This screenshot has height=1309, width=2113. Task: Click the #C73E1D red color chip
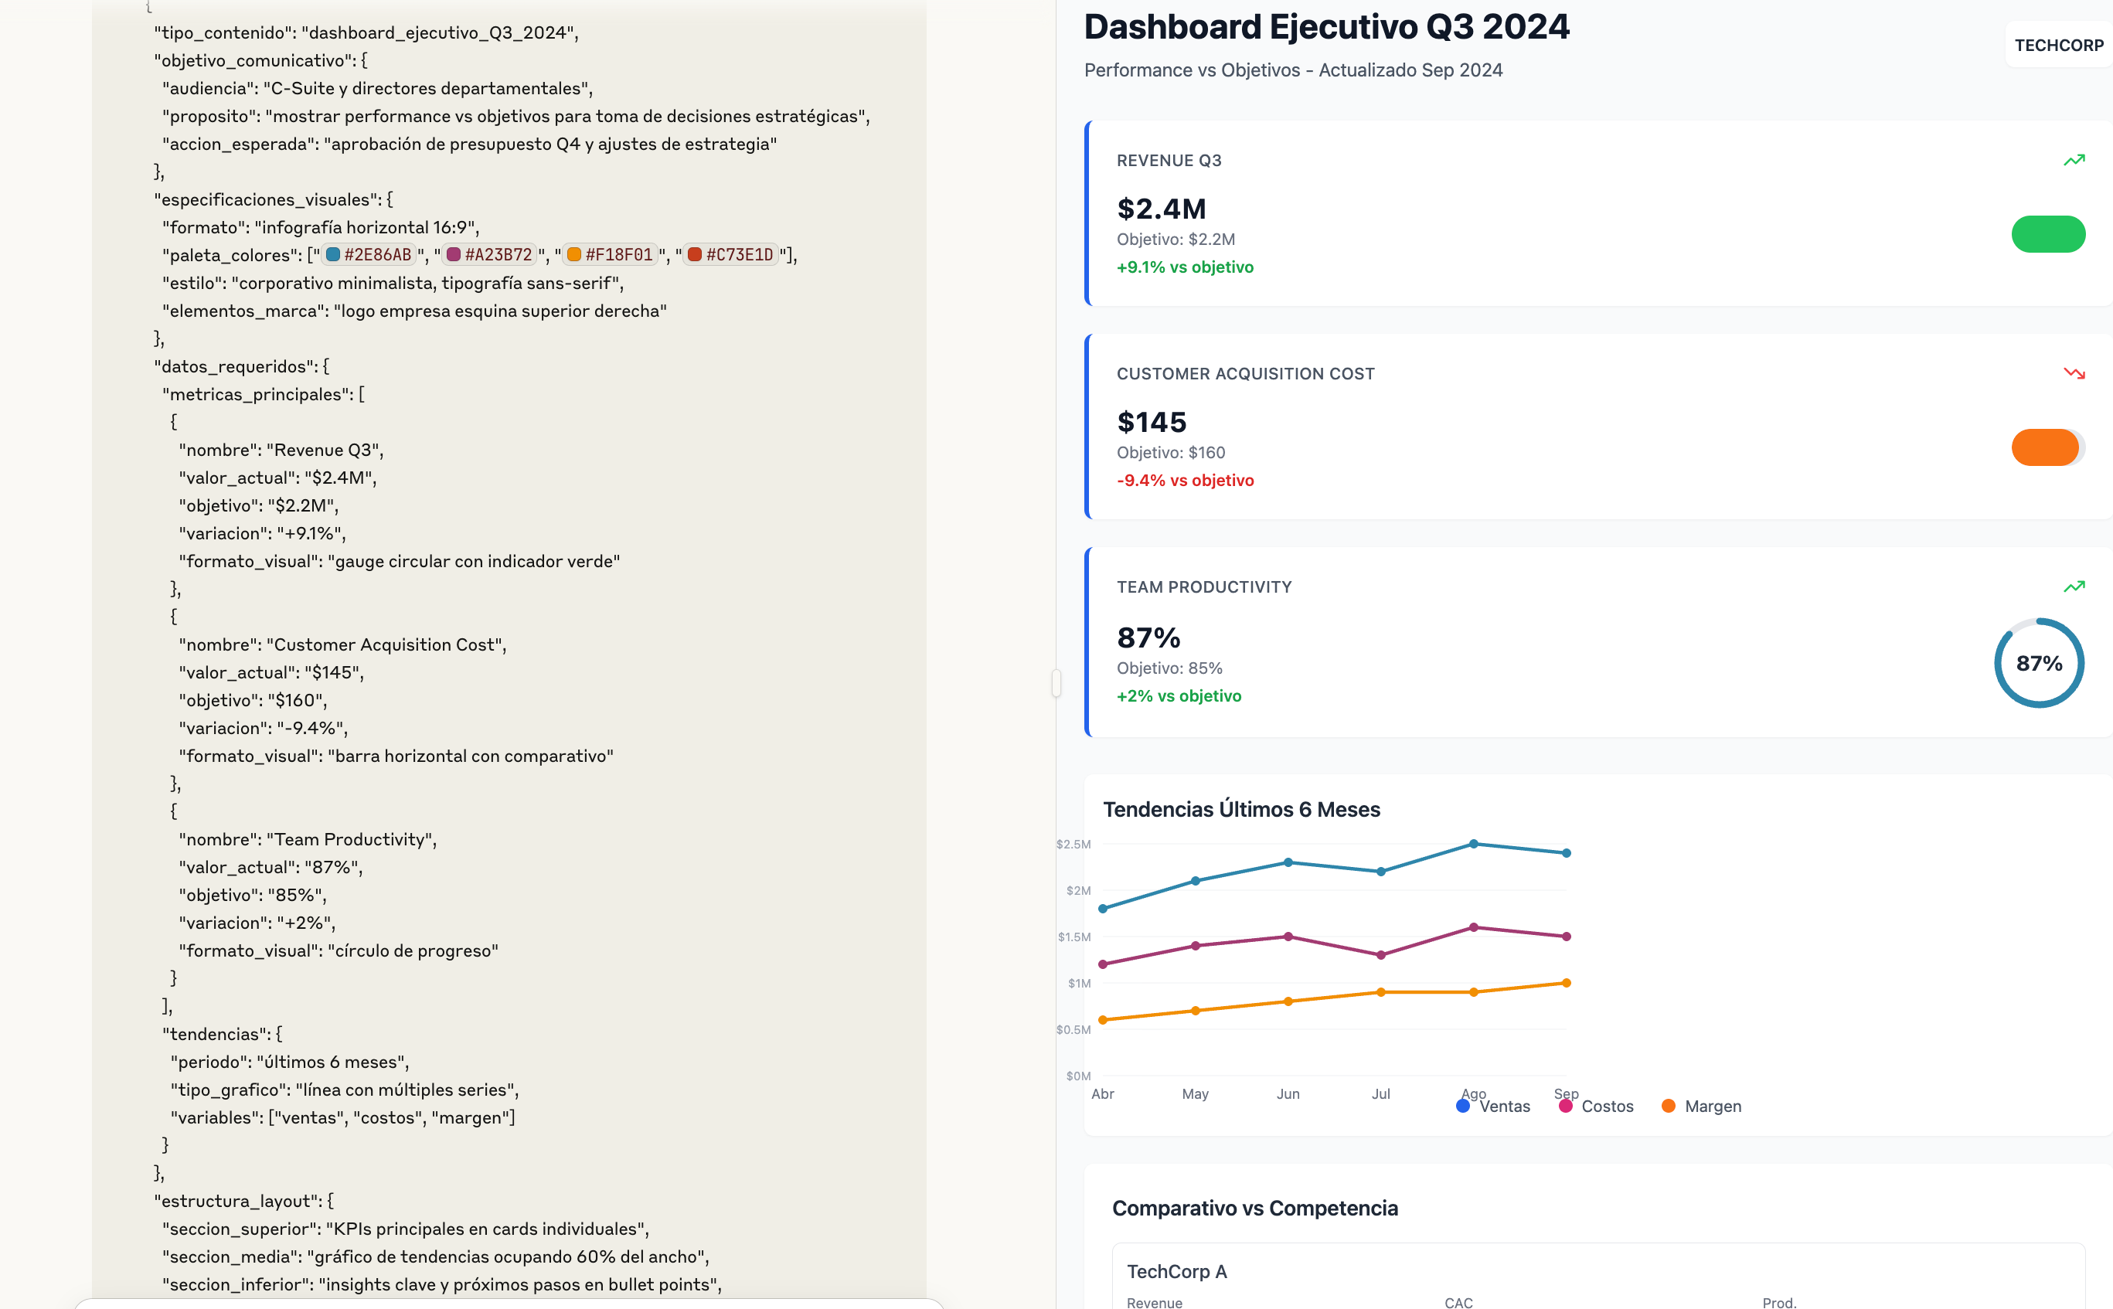coord(730,254)
